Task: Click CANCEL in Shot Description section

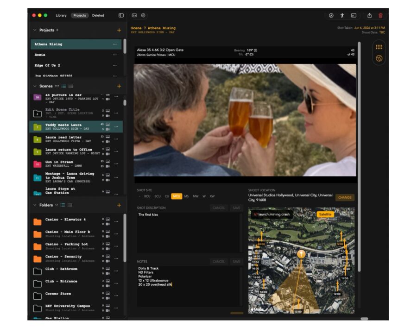Action: (x=218, y=208)
